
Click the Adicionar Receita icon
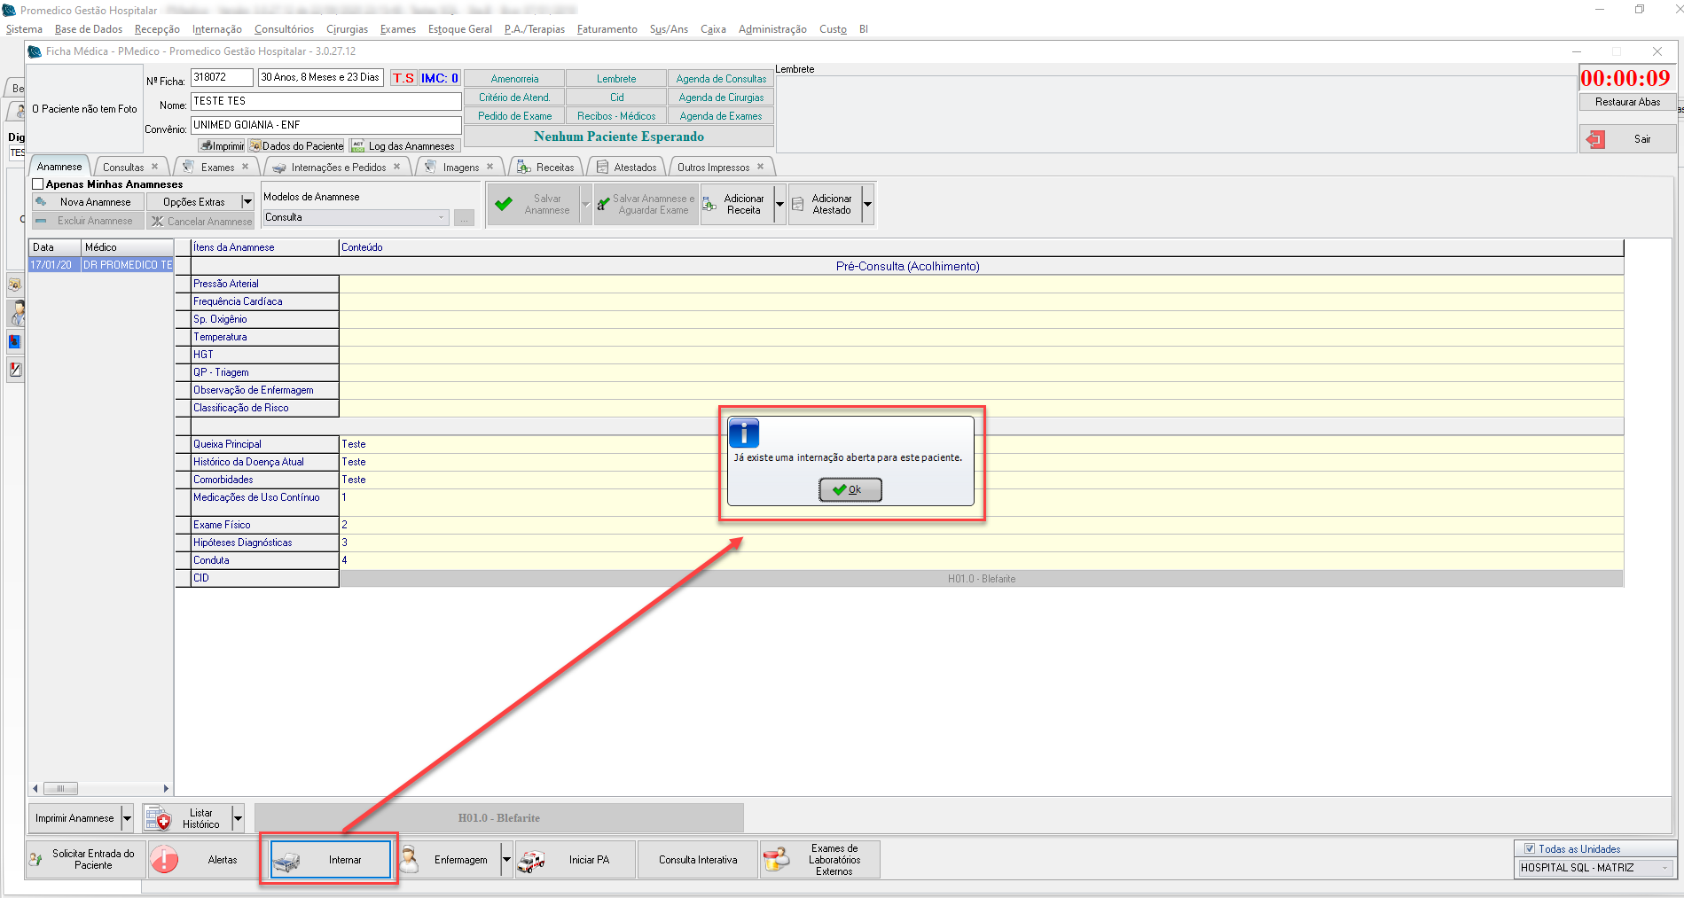[710, 205]
